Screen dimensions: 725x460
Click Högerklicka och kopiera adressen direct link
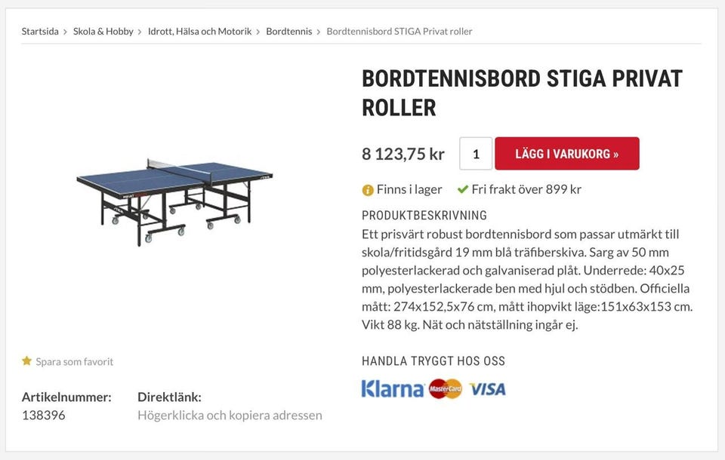click(230, 415)
